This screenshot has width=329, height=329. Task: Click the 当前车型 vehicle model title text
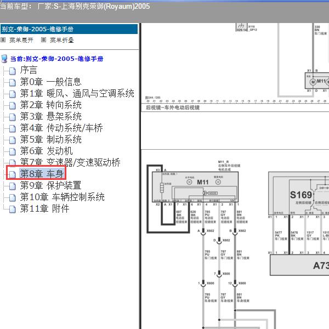coord(75,6)
